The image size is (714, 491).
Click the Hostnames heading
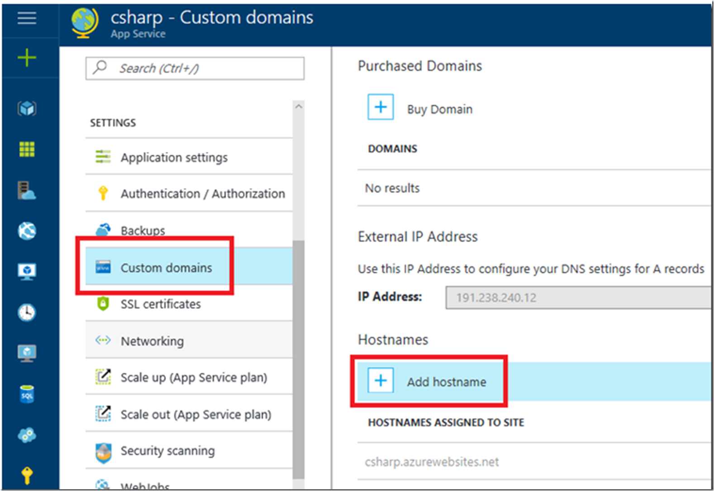(x=392, y=340)
